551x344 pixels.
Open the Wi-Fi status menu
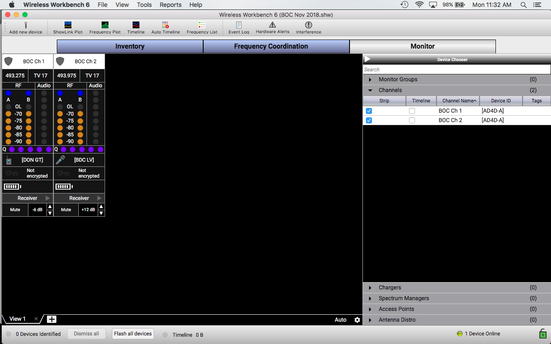(x=419, y=5)
